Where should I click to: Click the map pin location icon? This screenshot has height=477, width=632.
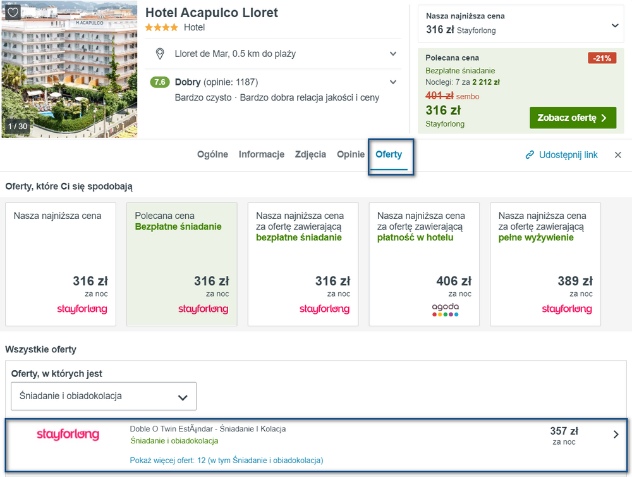click(x=160, y=54)
